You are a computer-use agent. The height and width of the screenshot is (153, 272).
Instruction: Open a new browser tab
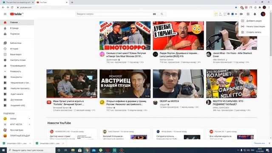click(x=72, y=3)
